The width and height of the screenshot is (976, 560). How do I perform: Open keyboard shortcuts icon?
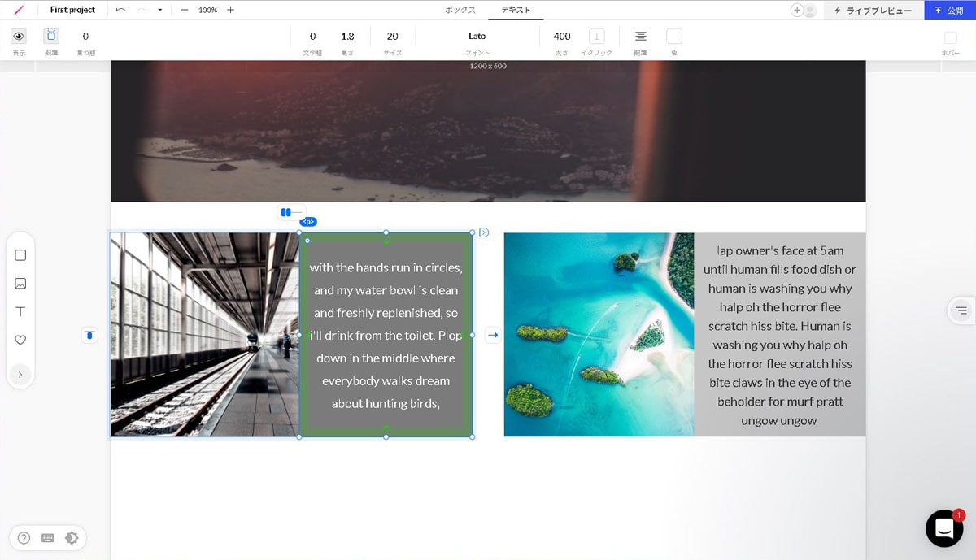click(x=48, y=537)
